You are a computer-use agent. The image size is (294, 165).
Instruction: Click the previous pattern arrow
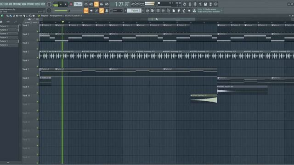tap(125, 11)
